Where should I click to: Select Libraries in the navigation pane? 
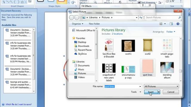78,62
